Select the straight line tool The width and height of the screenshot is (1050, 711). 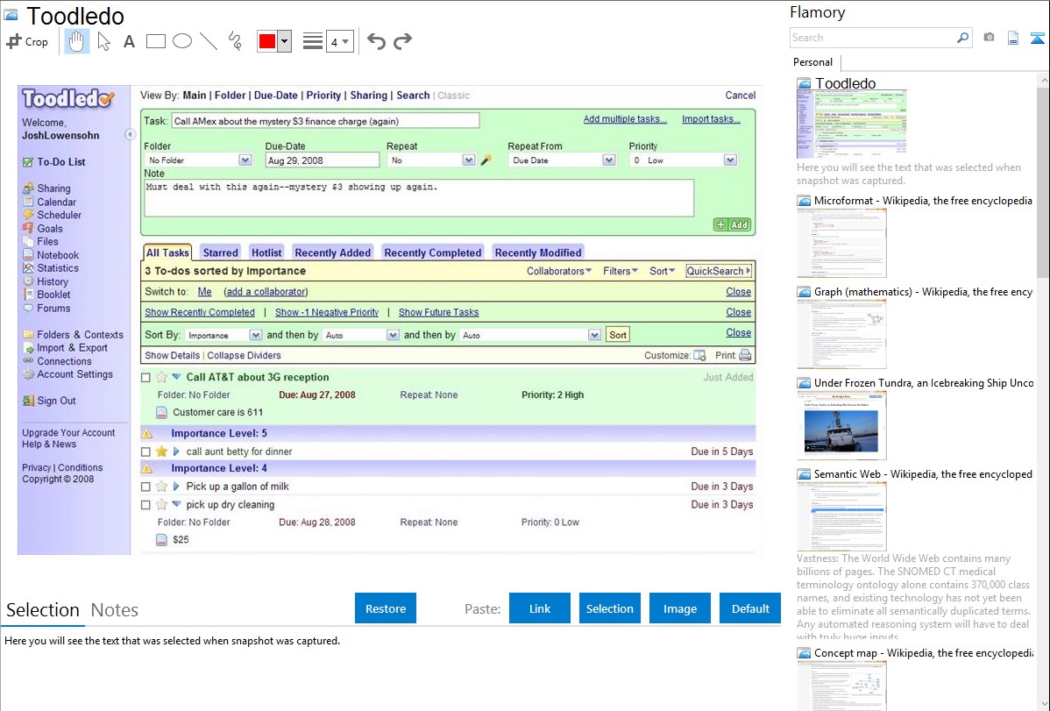pyautogui.click(x=209, y=41)
